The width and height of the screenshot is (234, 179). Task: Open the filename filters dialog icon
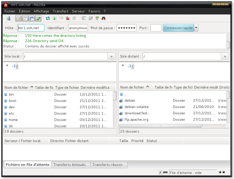[84, 18]
